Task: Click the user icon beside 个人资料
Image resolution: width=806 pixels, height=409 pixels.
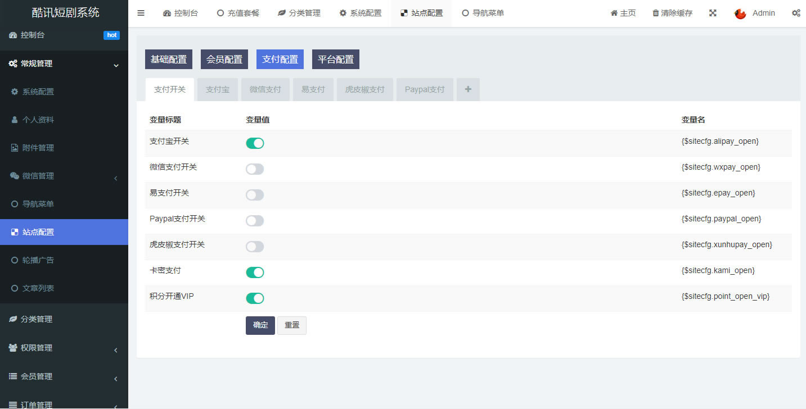Action: [15, 120]
